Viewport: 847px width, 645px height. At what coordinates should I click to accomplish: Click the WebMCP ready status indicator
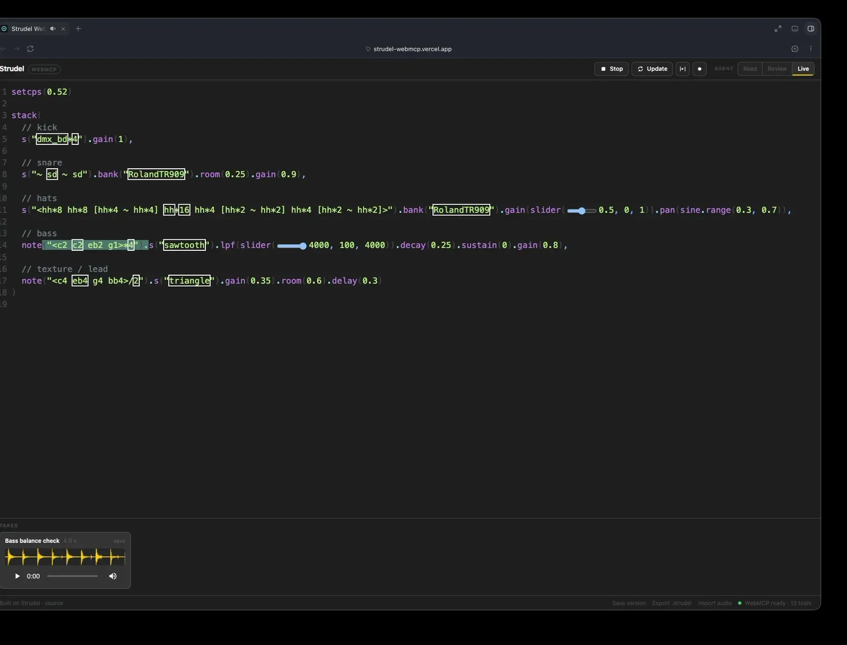point(774,603)
